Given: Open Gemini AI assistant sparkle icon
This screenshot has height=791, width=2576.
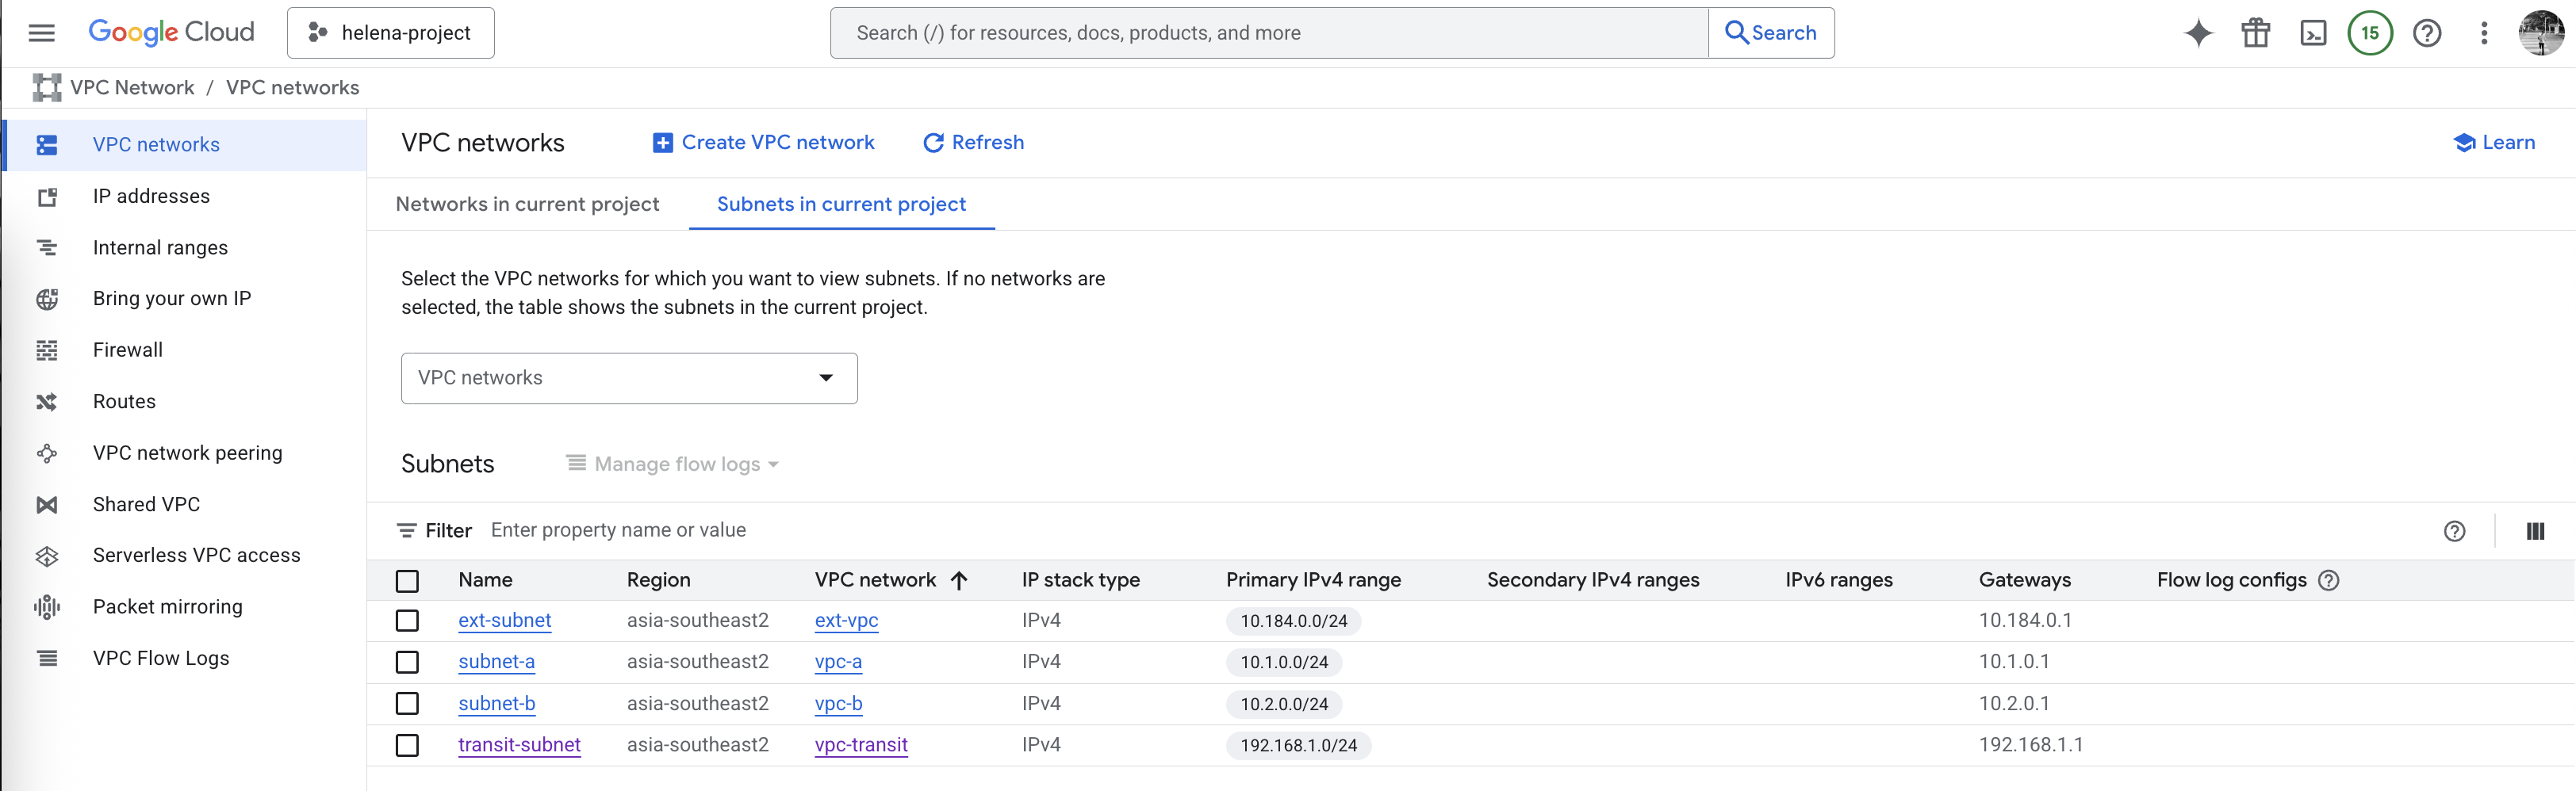Looking at the screenshot, I should click(2198, 33).
